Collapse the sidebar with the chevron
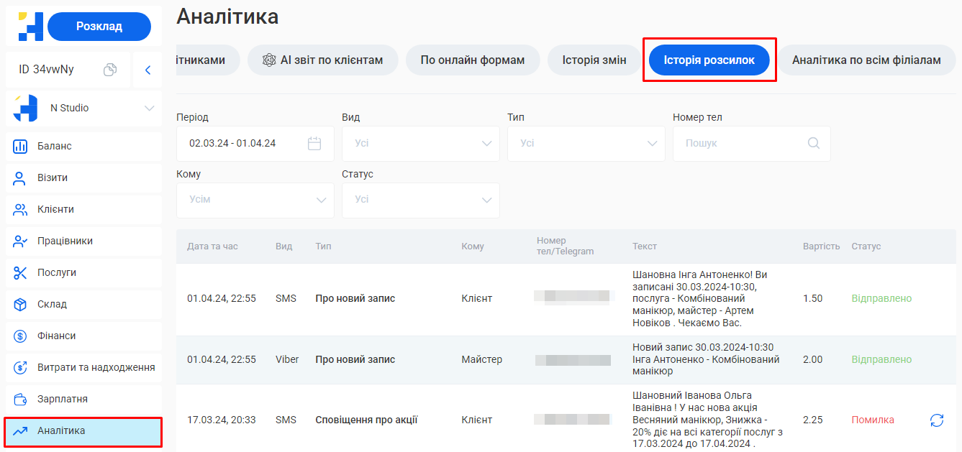The image size is (962, 452). pyautogui.click(x=148, y=70)
